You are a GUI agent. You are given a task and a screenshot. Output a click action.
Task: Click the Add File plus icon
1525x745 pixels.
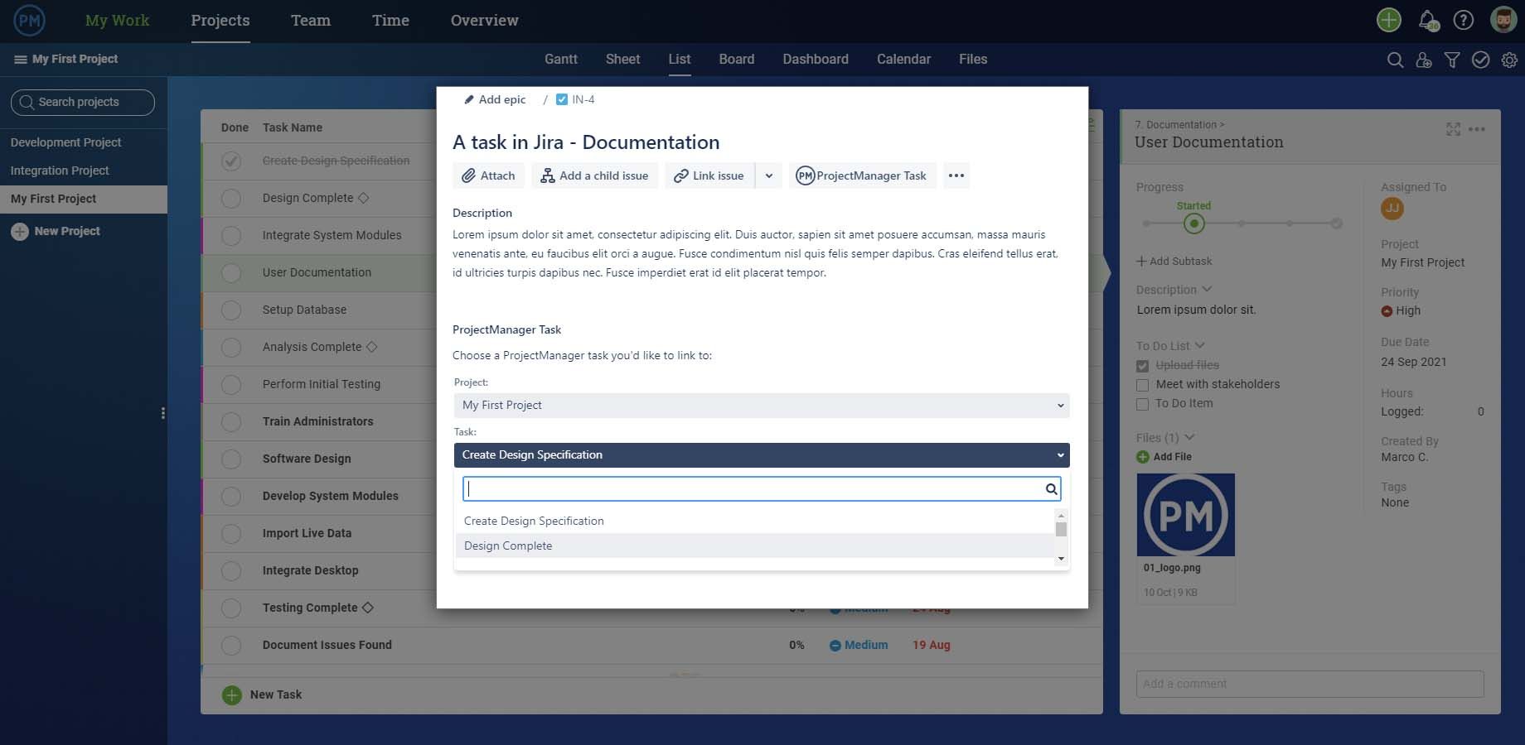pos(1142,457)
